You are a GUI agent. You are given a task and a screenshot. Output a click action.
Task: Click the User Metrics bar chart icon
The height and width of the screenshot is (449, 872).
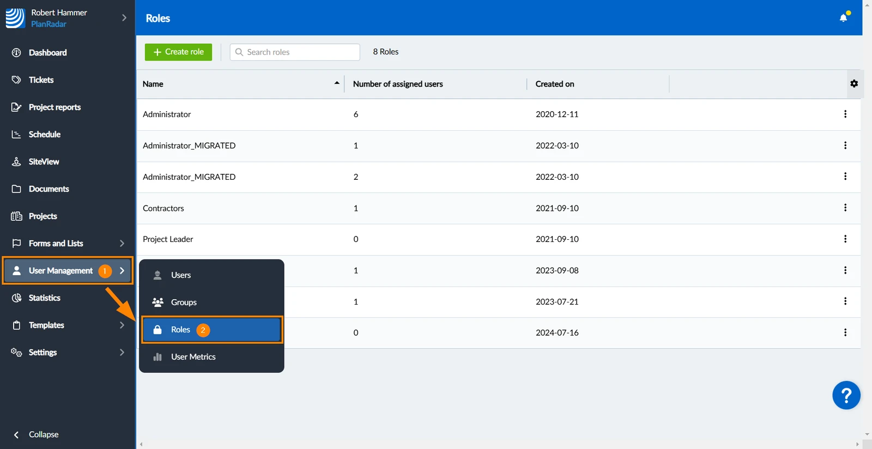pyautogui.click(x=158, y=356)
